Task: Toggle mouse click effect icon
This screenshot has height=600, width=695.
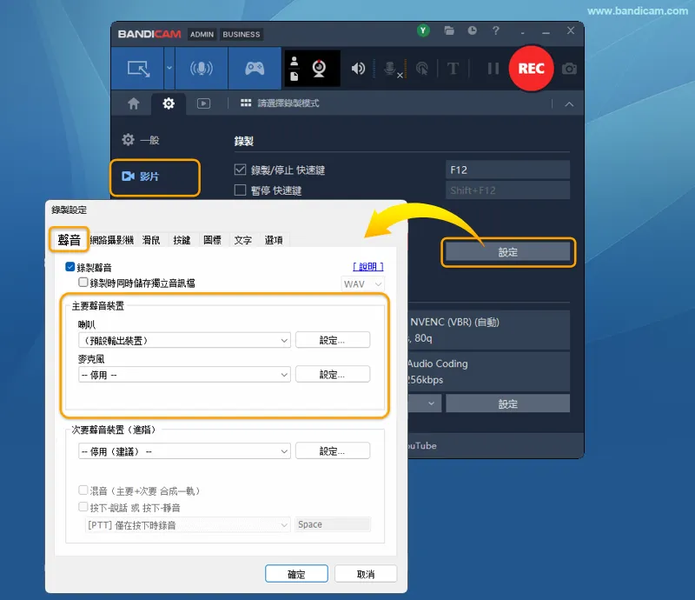Action: pyautogui.click(x=422, y=69)
